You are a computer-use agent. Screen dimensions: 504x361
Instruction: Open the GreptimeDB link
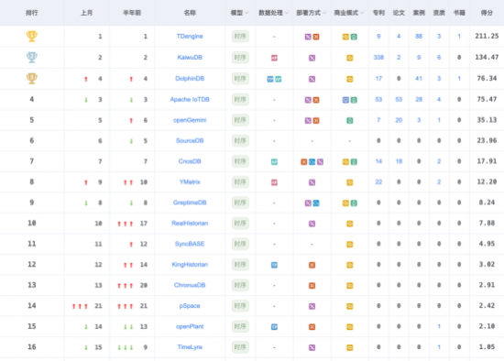190,202
